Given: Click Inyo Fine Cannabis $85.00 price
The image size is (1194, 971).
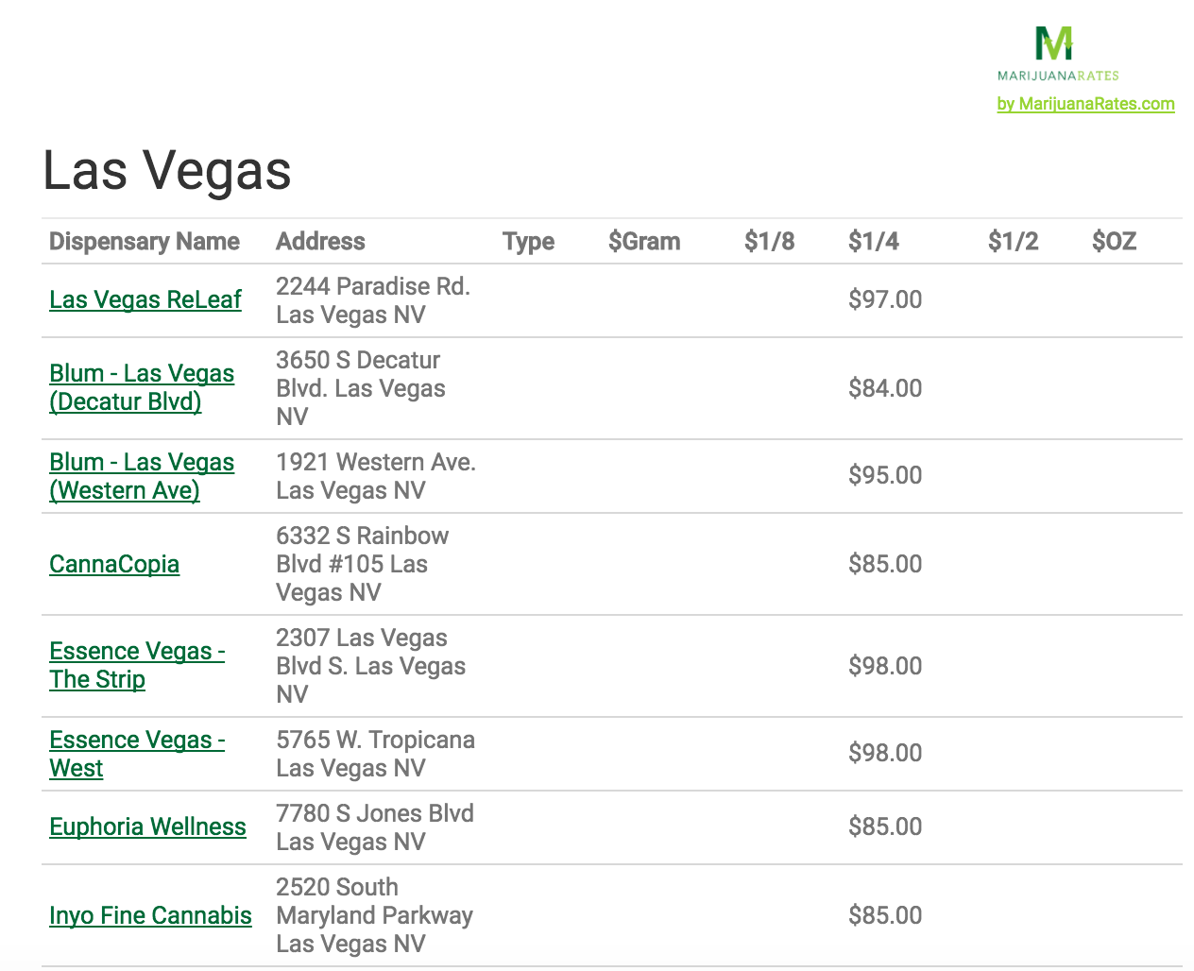Looking at the screenshot, I should [885, 915].
